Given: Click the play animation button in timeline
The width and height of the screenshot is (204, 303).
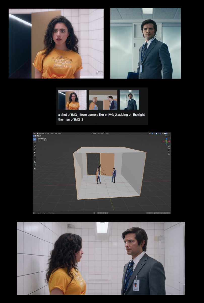Looking at the screenshot, I should pos(104,213).
